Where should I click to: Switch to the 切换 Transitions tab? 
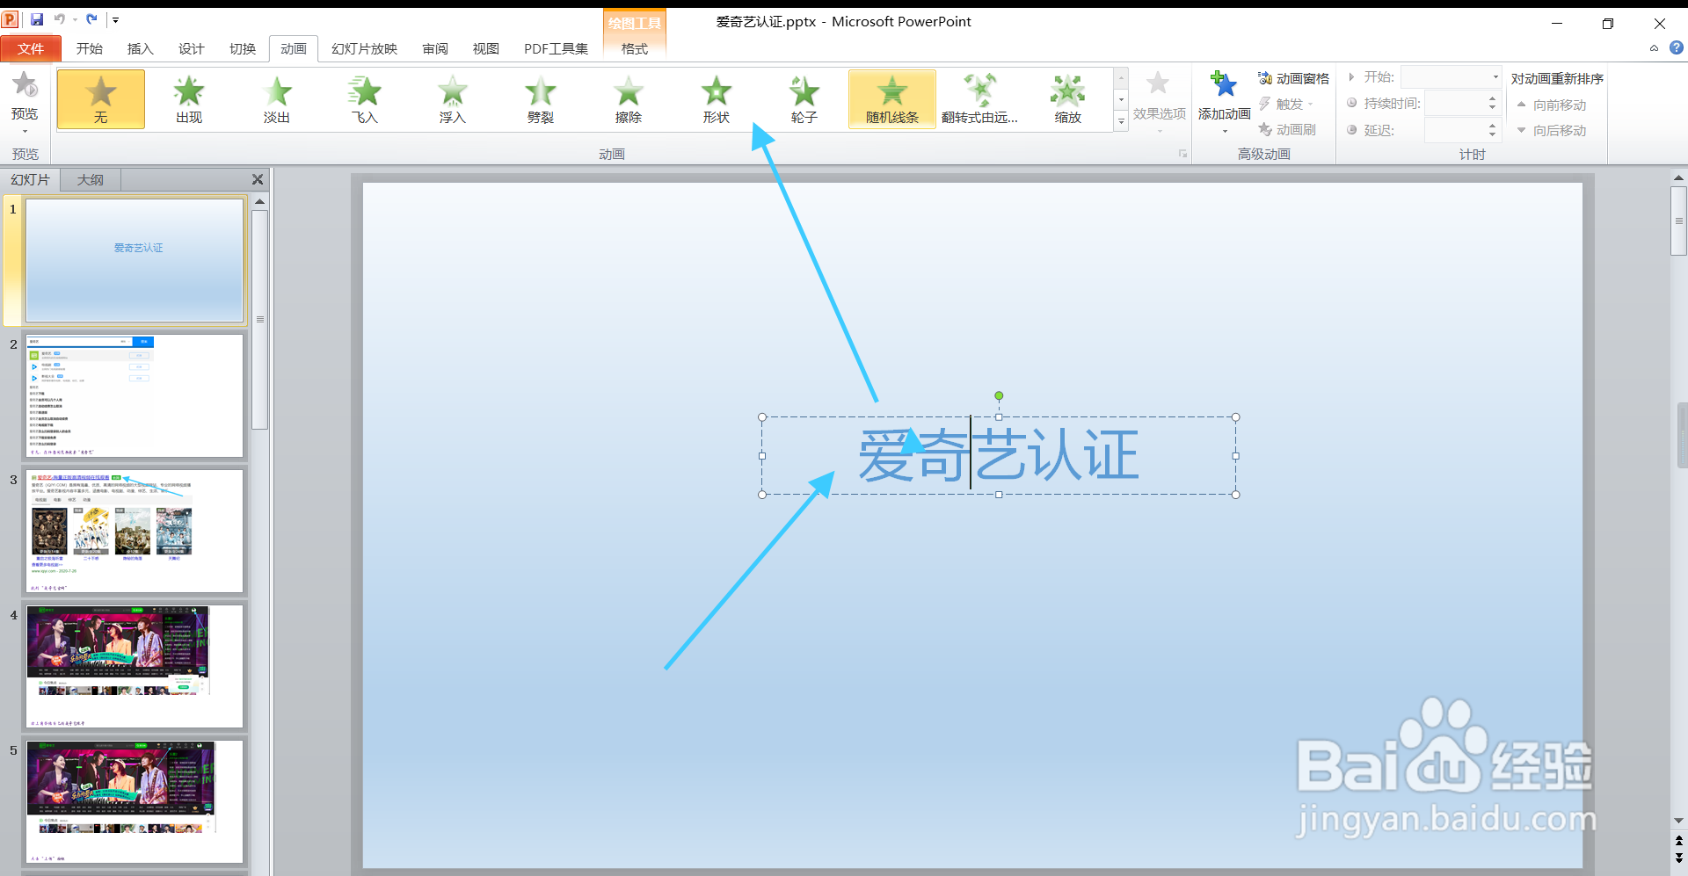point(243,49)
